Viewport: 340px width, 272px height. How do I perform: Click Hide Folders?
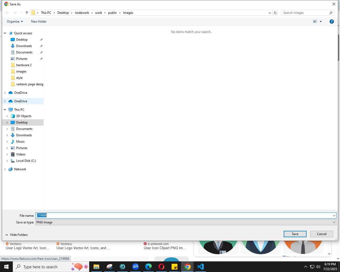point(16,235)
